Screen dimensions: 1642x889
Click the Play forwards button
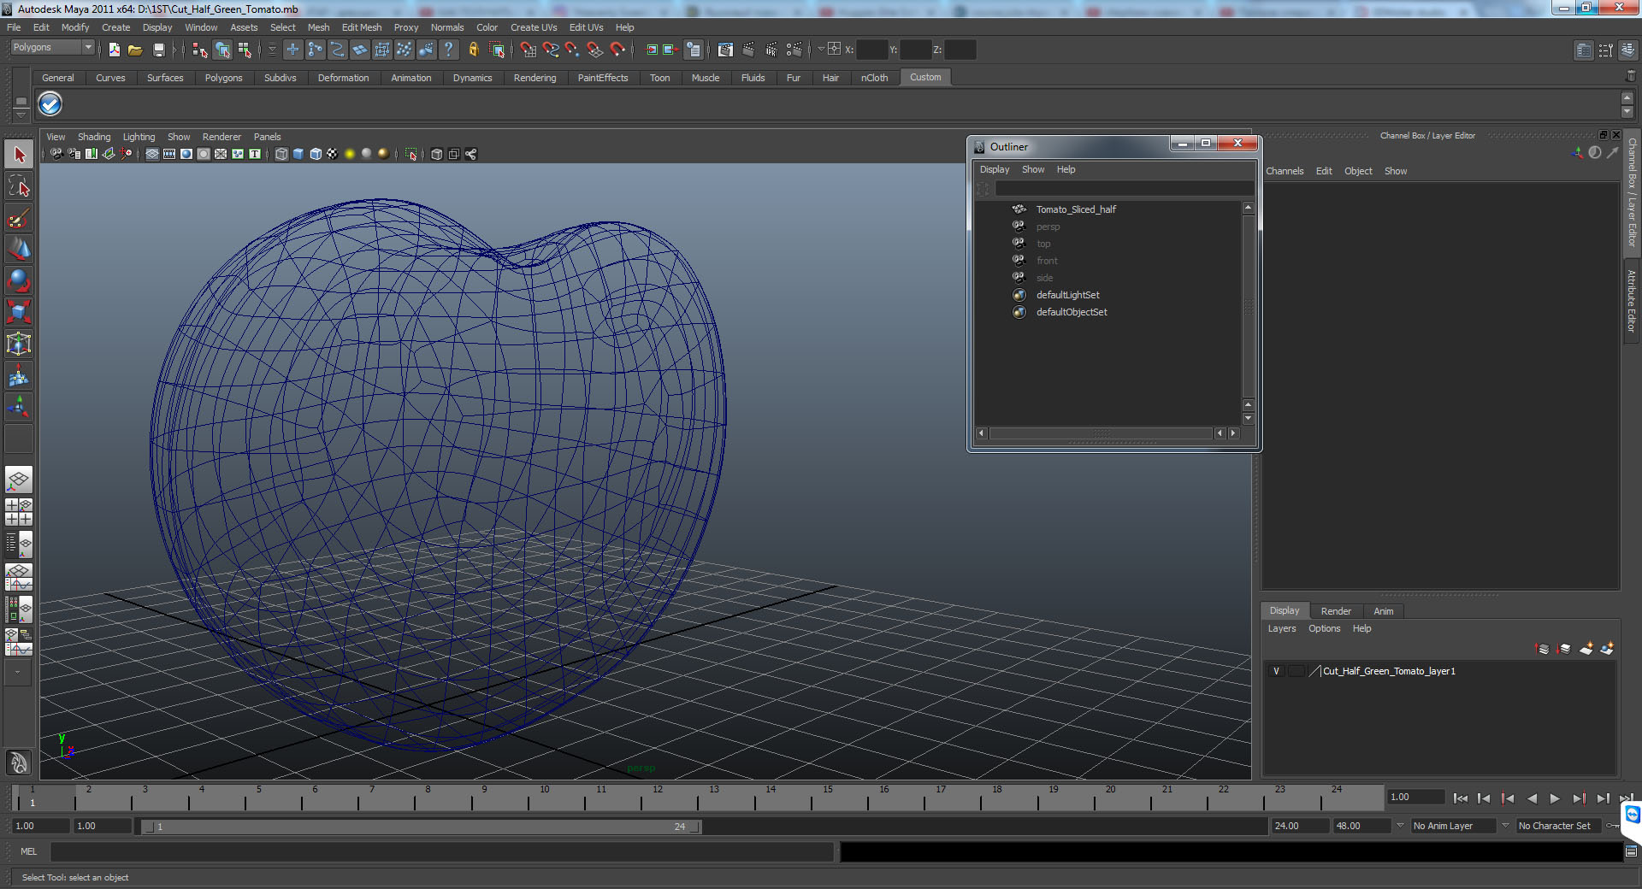[x=1555, y=798]
